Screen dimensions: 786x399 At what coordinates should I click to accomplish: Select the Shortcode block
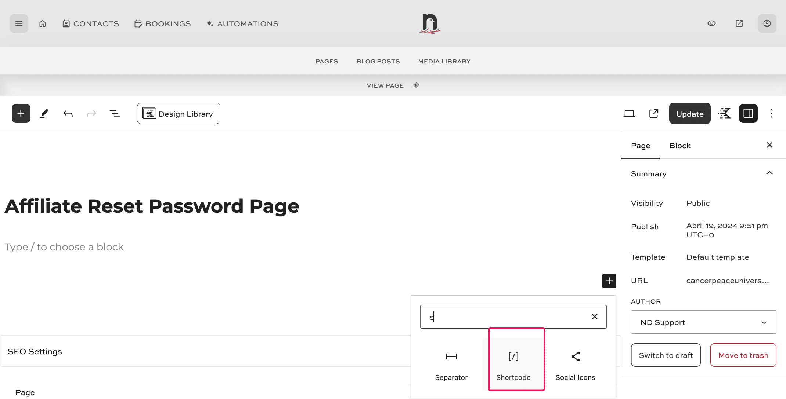pyautogui.click(x=513, y=361)
